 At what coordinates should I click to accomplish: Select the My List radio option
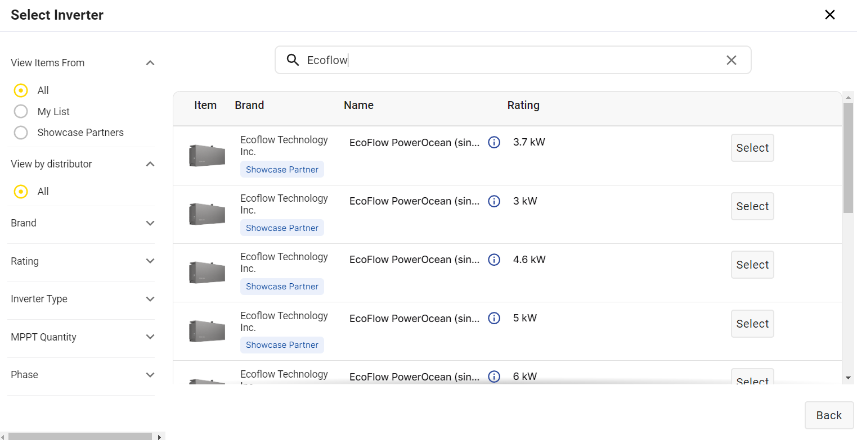pos(21,111)
